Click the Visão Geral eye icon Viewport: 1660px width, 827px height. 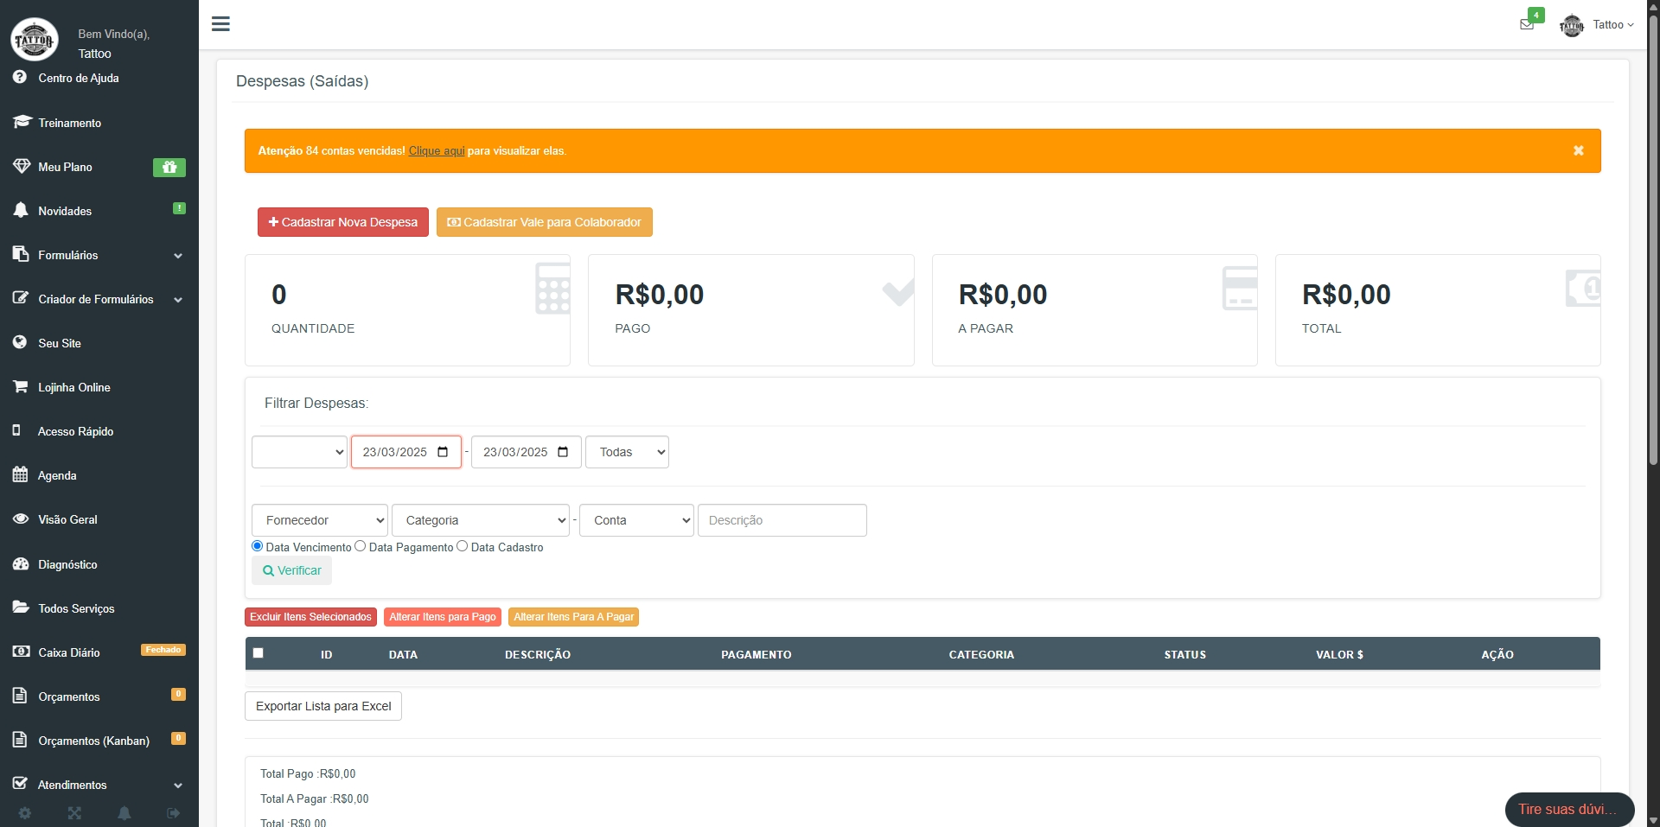pyautogui.click(x=21, y=518)
